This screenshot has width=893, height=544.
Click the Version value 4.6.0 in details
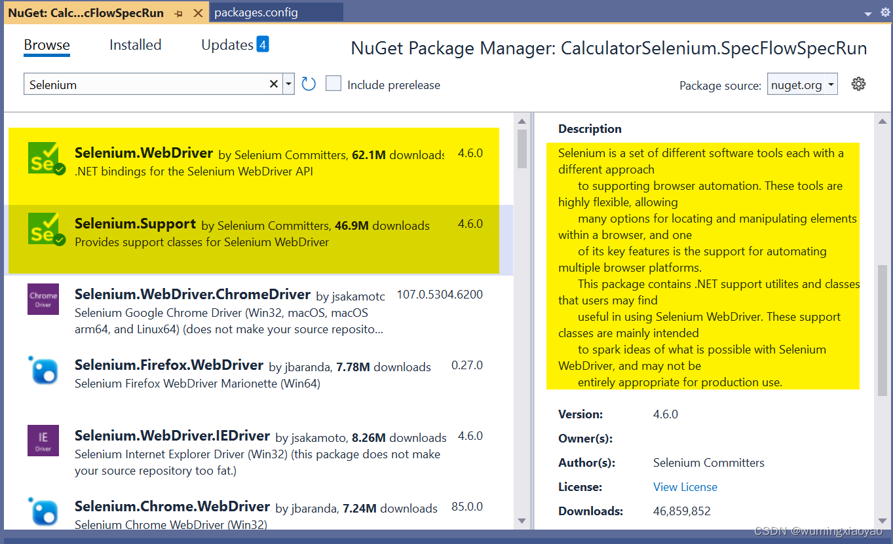click(x=666, y=414)
